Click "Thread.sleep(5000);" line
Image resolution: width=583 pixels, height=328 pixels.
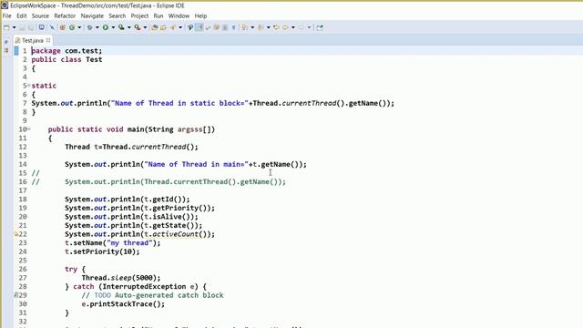click(x=121, y=278)
